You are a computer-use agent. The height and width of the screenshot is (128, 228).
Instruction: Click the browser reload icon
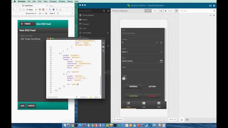(20, 10)
